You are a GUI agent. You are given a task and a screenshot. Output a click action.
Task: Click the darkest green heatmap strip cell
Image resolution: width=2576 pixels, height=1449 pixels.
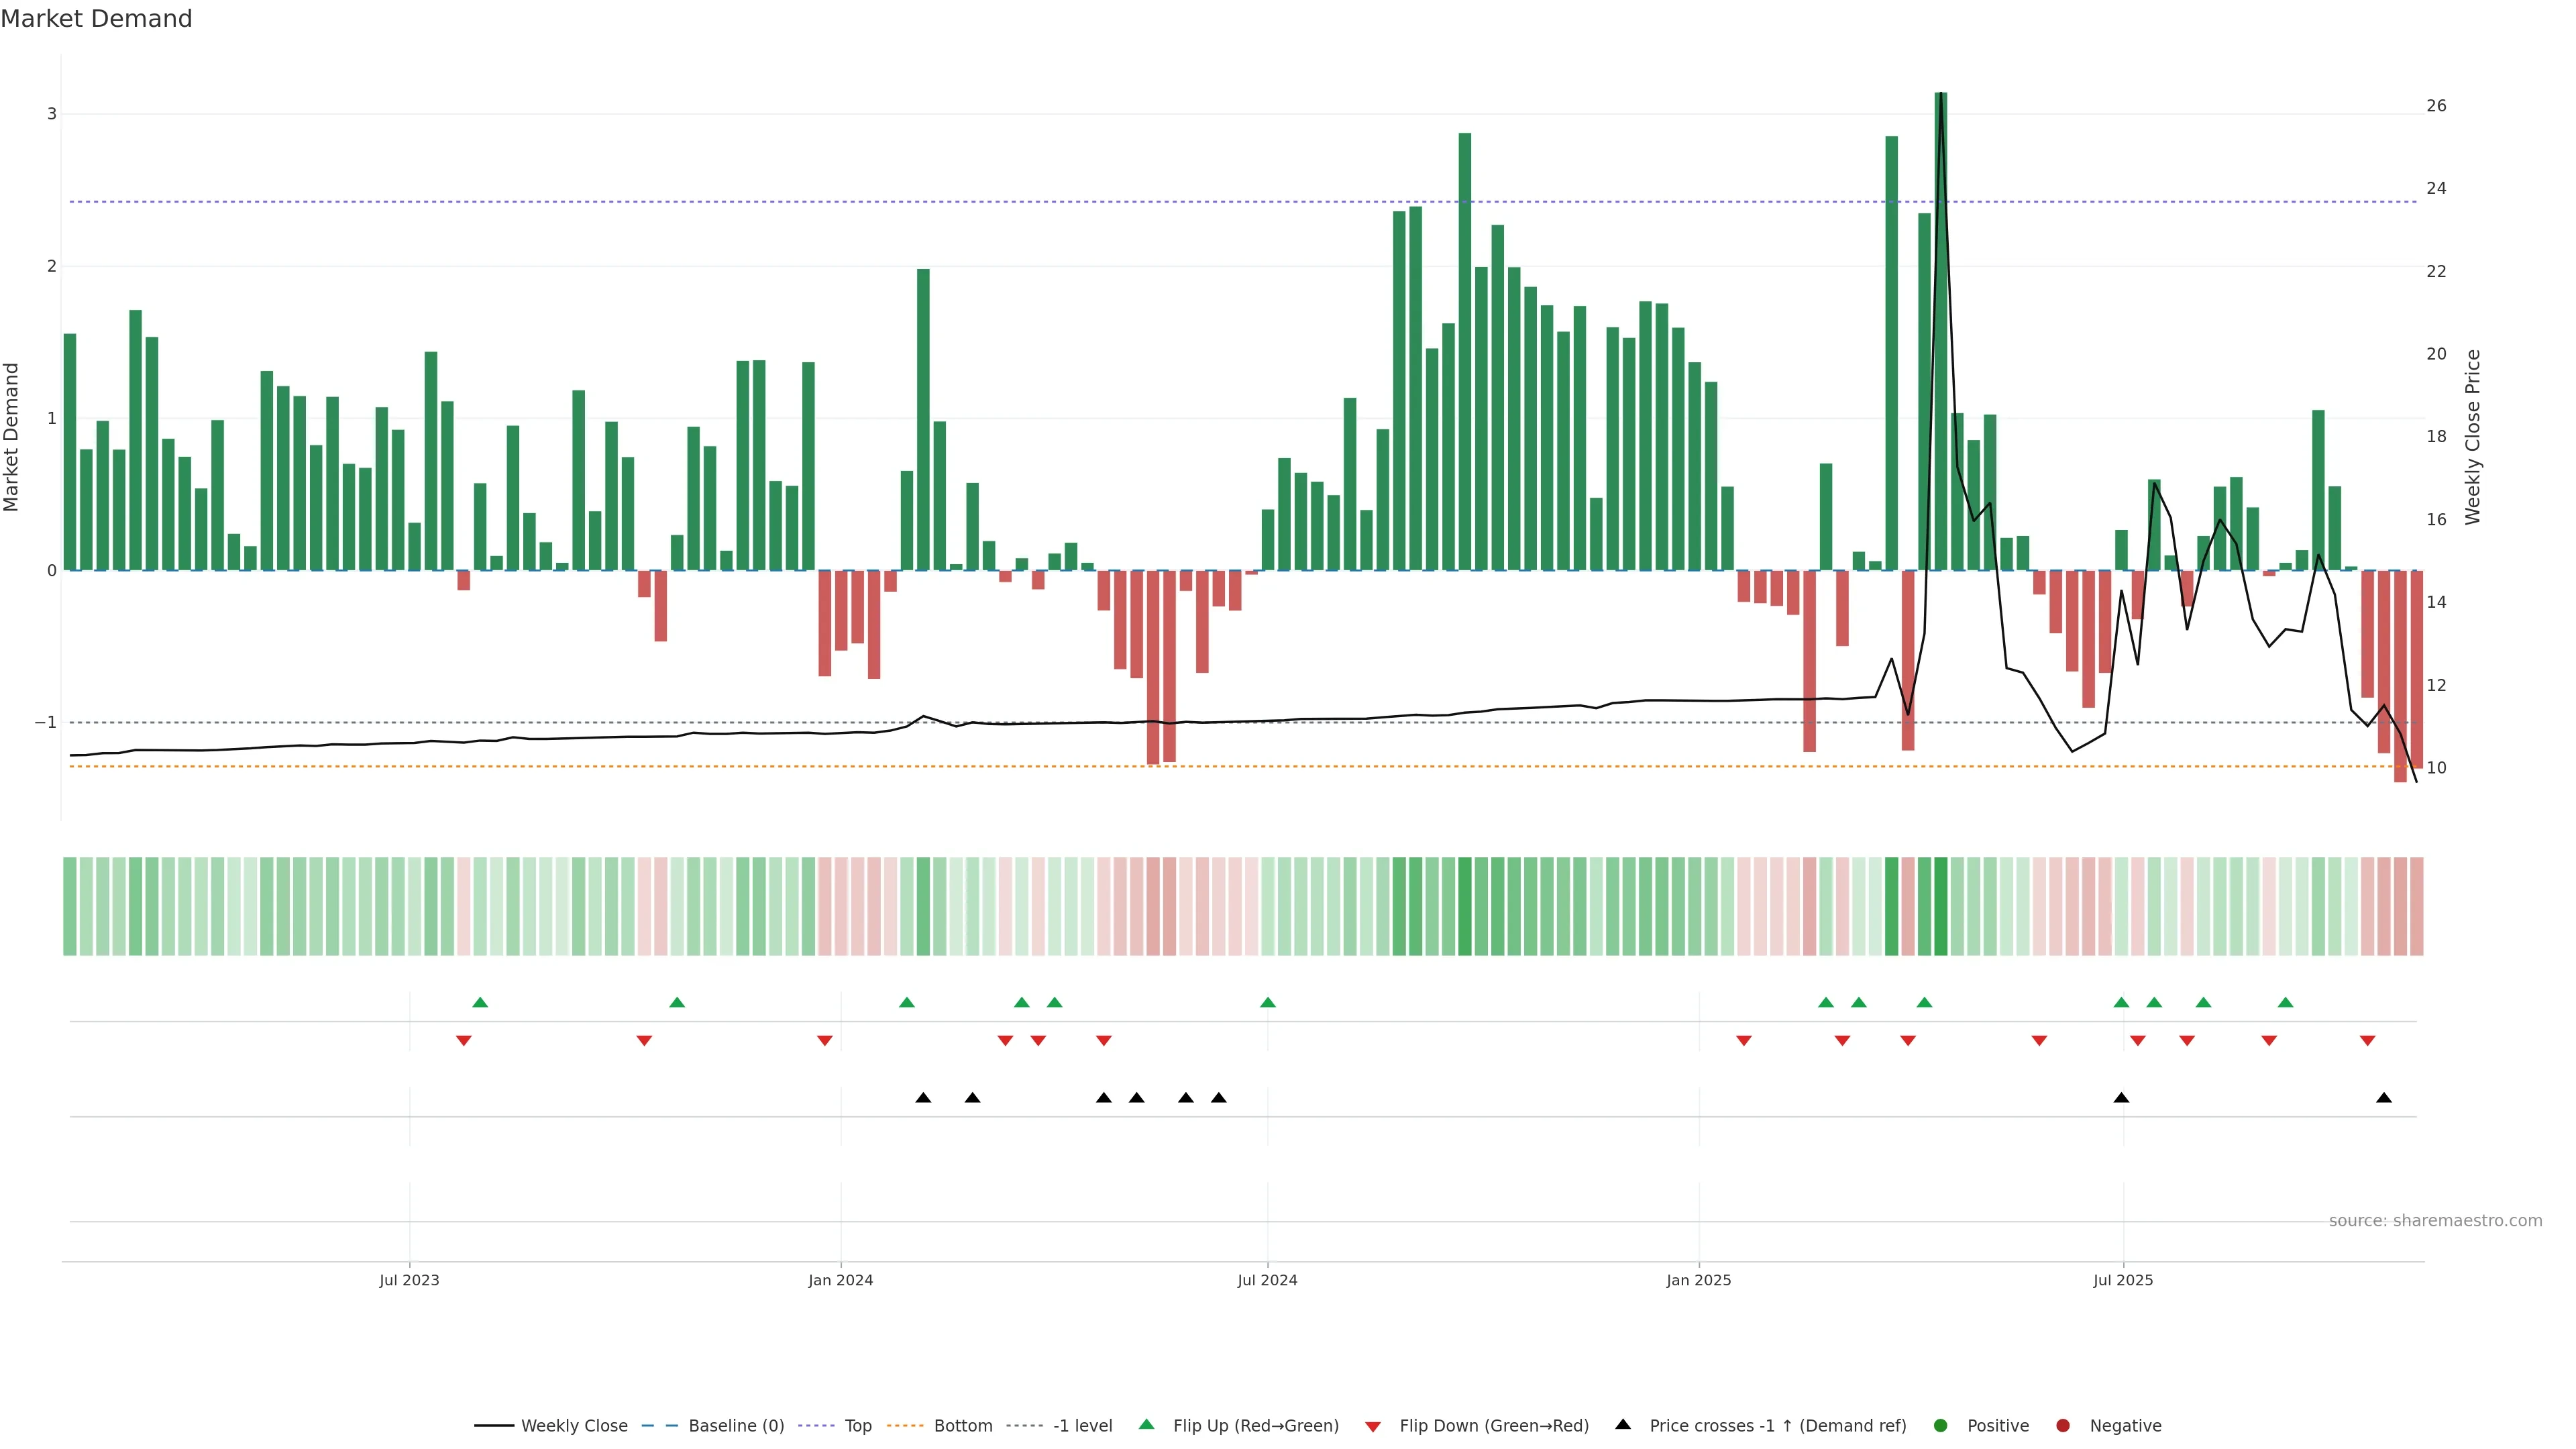1941,906
